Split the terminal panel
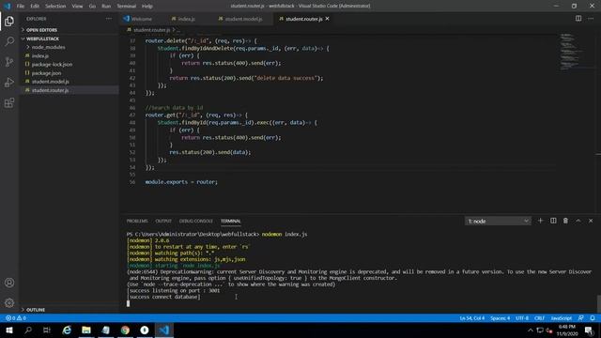The height and width of the screenshot is (338, 601). [553, 221]
